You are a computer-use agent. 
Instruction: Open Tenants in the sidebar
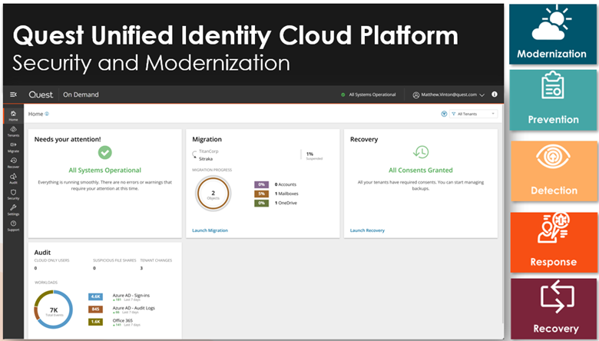[13, 131]
